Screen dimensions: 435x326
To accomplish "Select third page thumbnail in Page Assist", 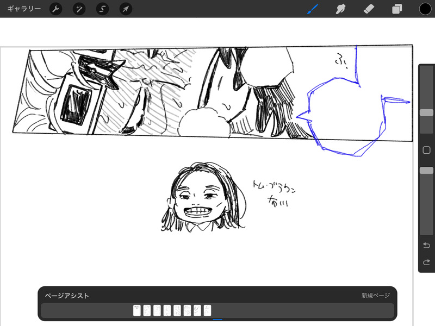I will pos(157,310).
